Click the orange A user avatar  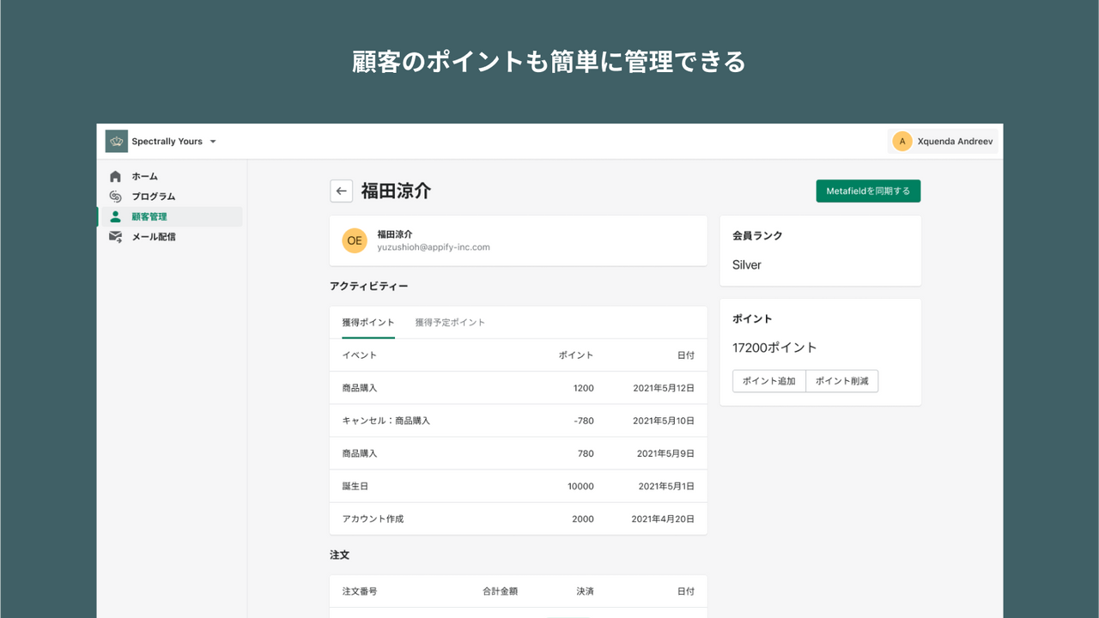point(902,142)
